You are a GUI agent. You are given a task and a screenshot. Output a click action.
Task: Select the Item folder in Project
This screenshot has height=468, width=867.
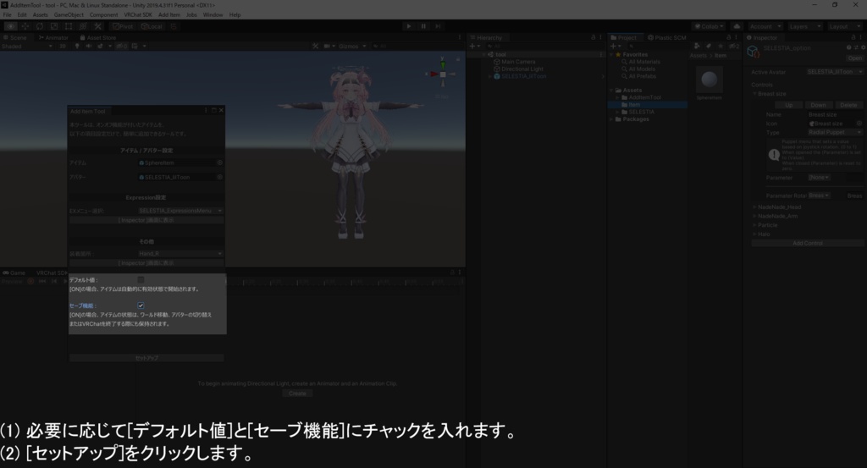(634, 104)
